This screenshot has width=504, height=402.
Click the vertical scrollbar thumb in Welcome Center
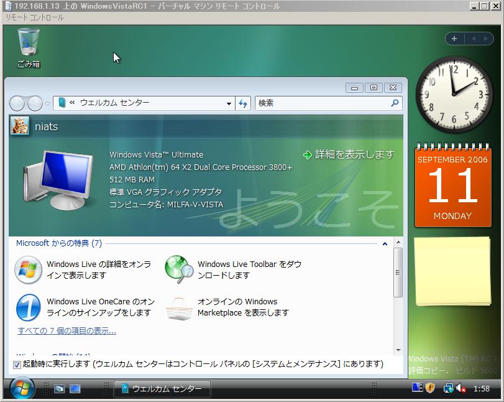[398, 273]
